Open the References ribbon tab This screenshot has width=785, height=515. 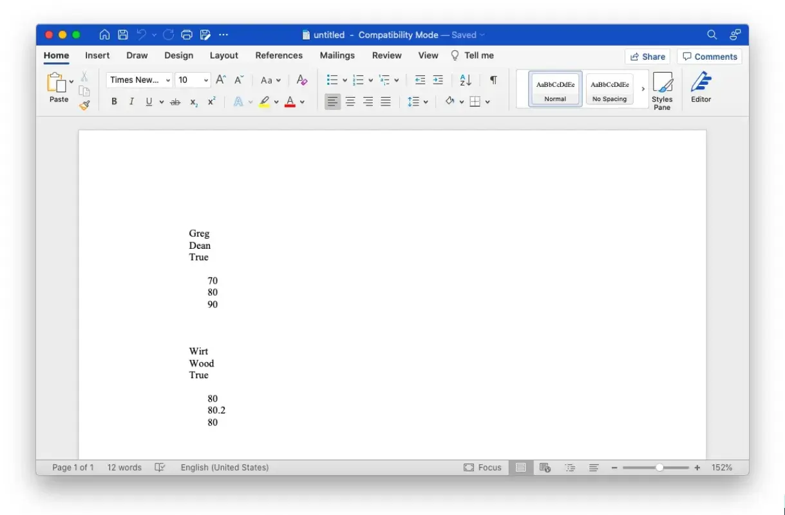coord(279,55)
